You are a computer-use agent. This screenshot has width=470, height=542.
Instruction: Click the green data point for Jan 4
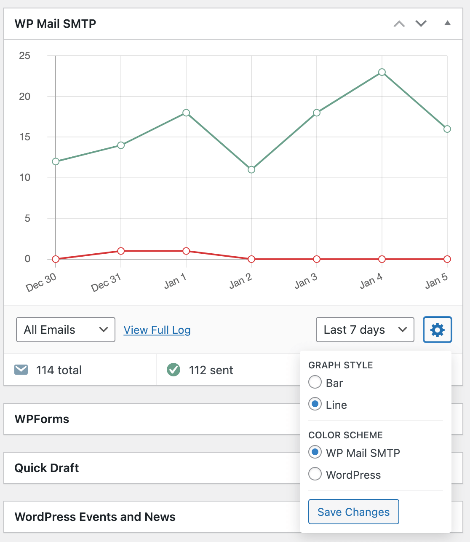pyautogui.click(x=382, y=72)
